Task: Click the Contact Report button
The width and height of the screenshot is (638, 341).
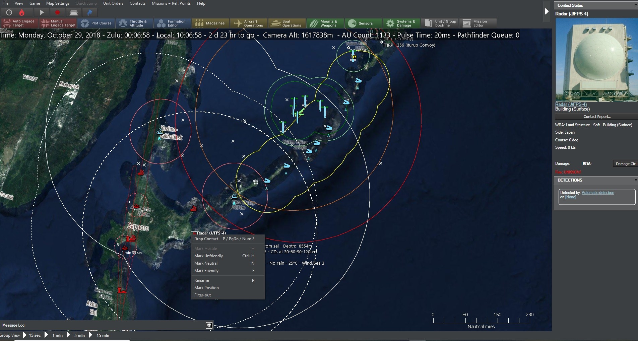Action: (597, 116)
